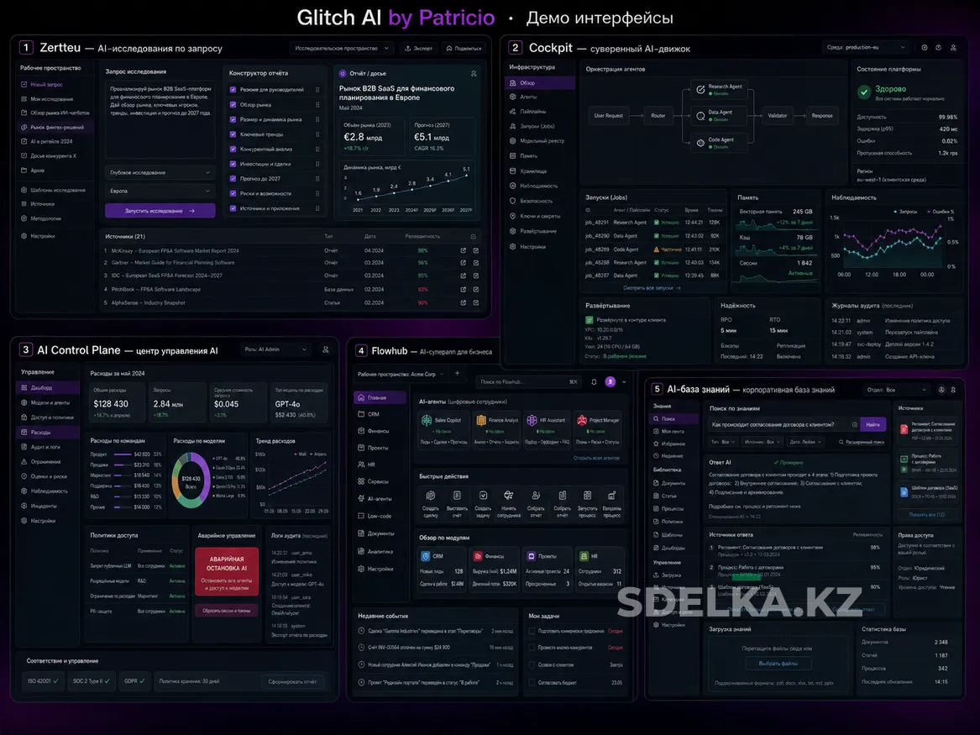Click save icon on AlphaSense source row

[476, 303]
